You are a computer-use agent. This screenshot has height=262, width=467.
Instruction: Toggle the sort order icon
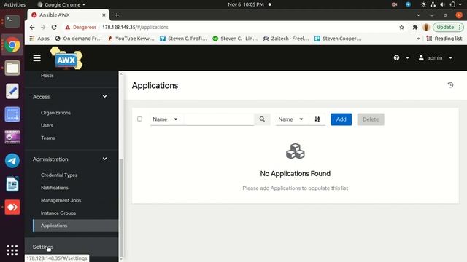(317, 119)
